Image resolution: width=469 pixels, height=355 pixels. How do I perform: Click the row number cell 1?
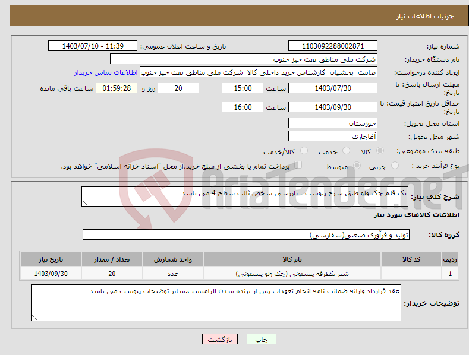click(450, 274)
